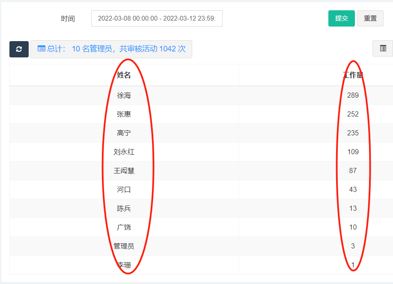The width and height of the screenshot is (393, 284).
Task: Select the name cell 王闳慧
Action: click(x=124, y=170)
